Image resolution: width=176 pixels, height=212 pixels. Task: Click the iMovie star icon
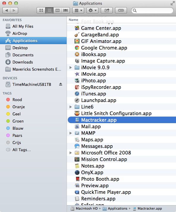point(77,74)
